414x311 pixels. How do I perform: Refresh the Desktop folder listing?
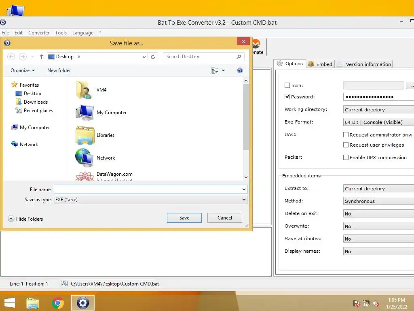tap(153, 57)
